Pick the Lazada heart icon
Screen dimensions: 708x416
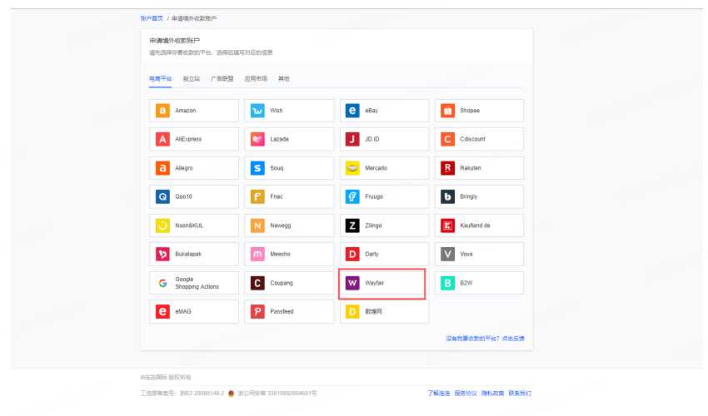[x=257, y=139]
